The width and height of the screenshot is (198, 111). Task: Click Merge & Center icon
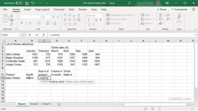coord(79,20)
